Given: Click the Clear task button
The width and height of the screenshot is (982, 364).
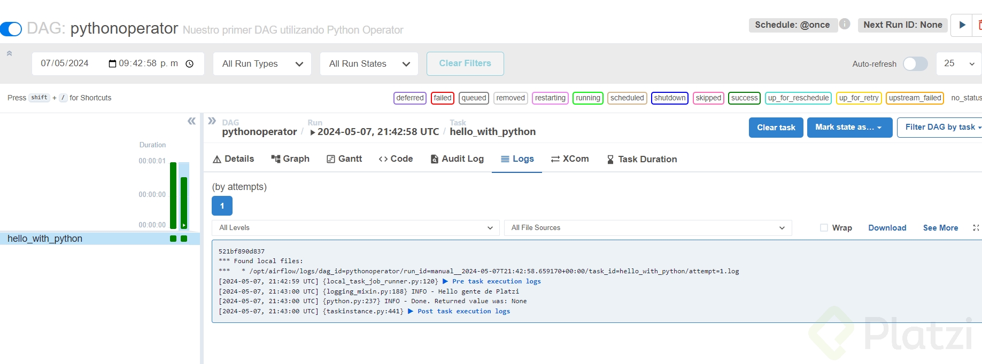Looking at the screenshot, I should tap(776, 128).
